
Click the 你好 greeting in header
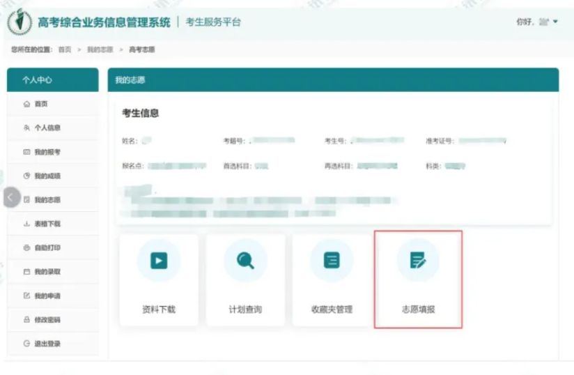(x=525, y=22)
